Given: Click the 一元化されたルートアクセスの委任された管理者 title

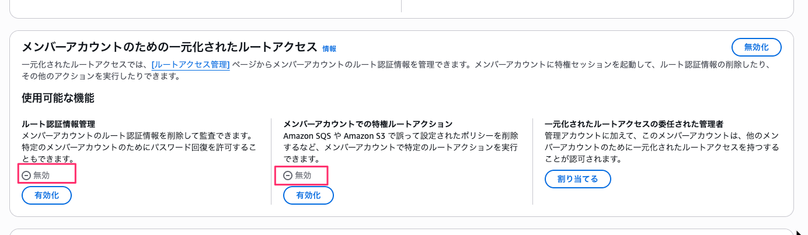Looking at the screenshot, I should (634, 124).
